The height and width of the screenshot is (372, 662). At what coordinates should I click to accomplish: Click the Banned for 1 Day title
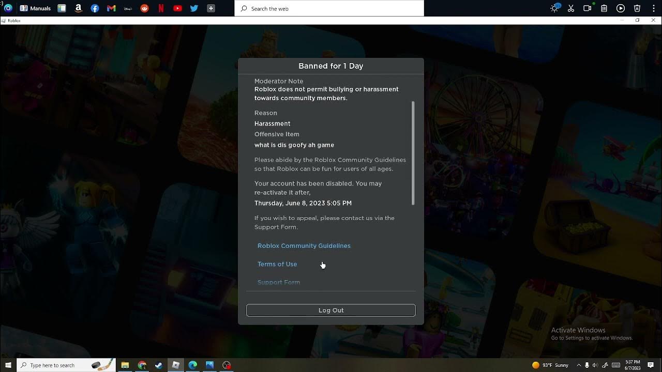click(331, 66)
